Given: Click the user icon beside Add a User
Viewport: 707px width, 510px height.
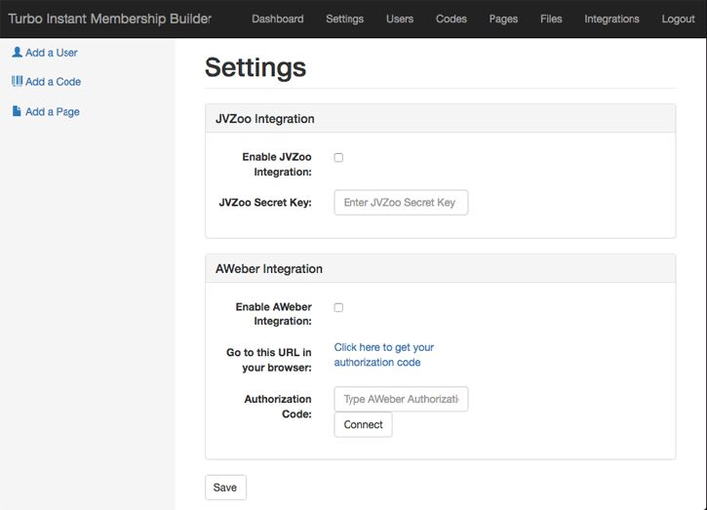Looking at the screenshot, I should click(18, 53).
